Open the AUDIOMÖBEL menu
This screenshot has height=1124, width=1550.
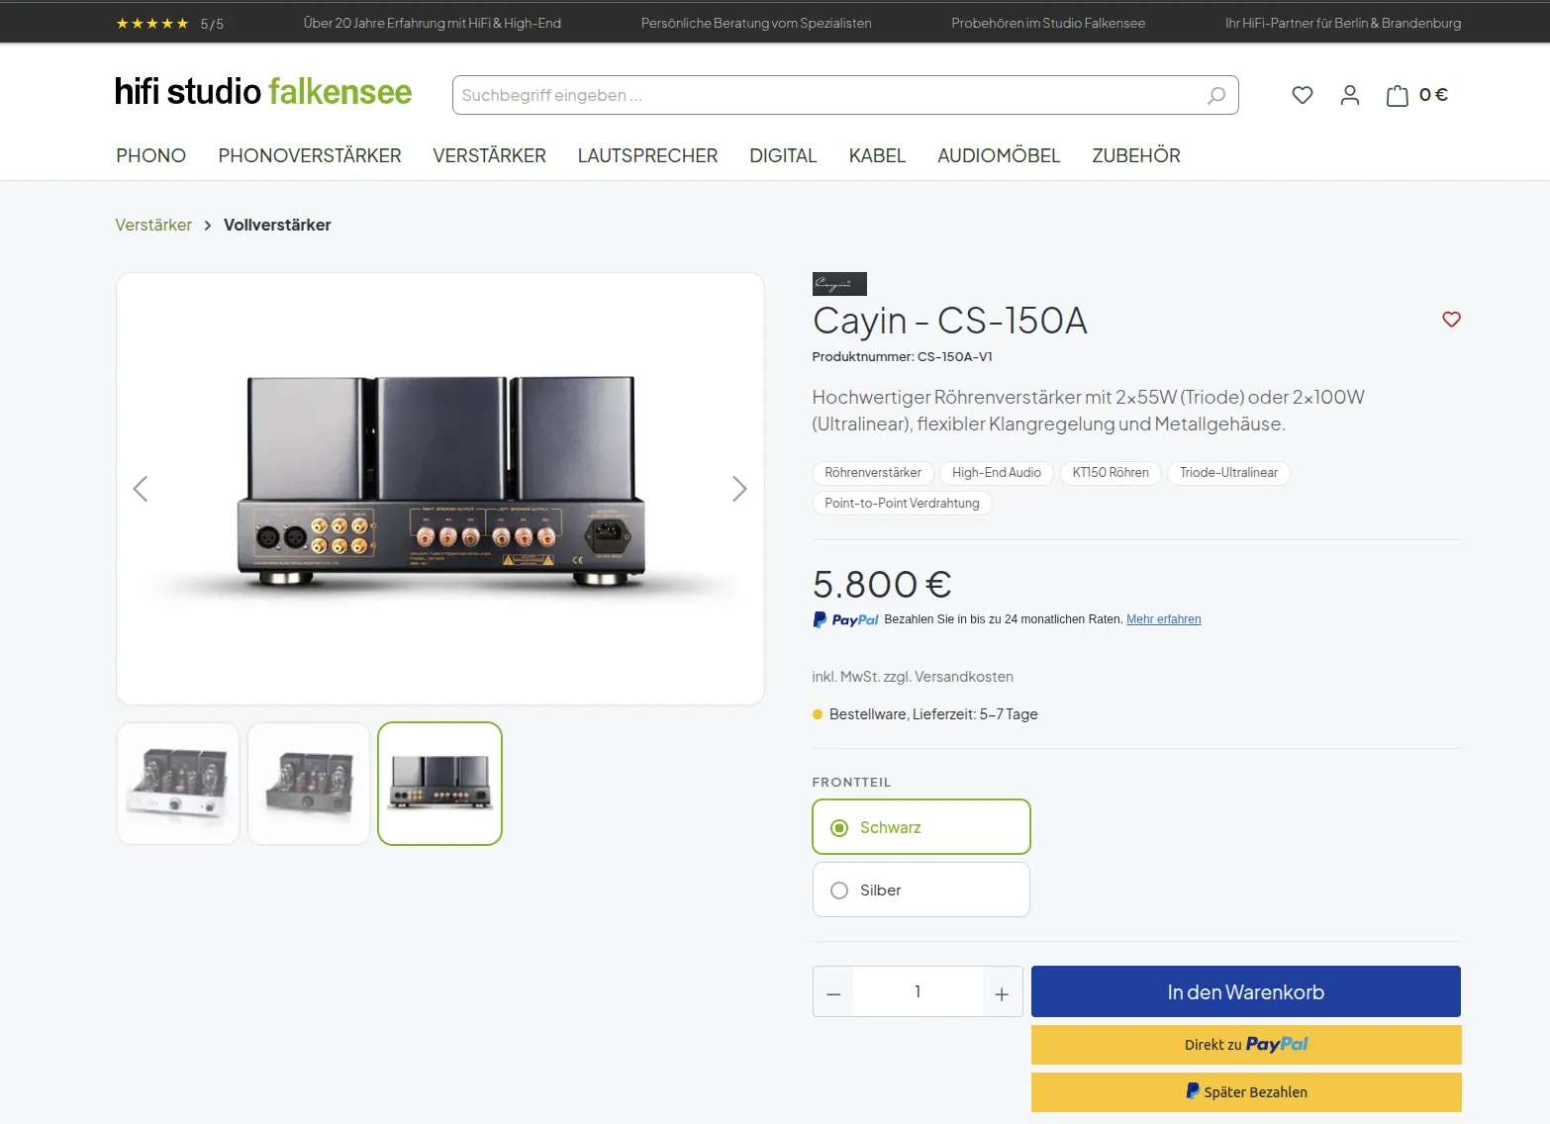[x=999, y=155]
